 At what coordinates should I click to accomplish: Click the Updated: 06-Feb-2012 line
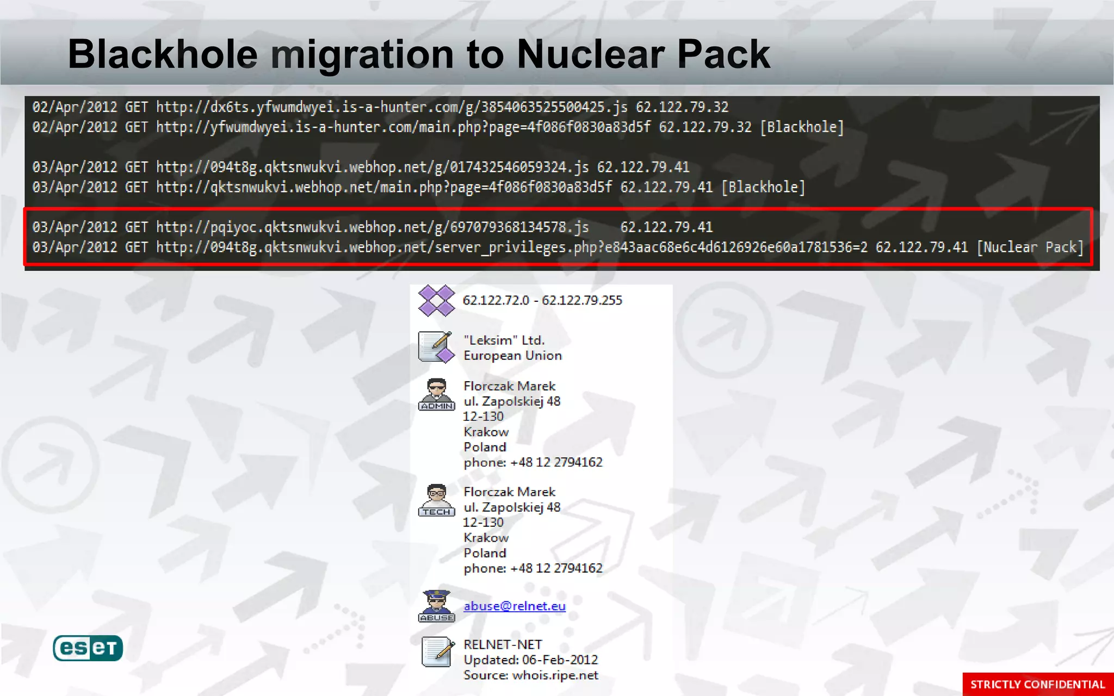click(530, 660)
